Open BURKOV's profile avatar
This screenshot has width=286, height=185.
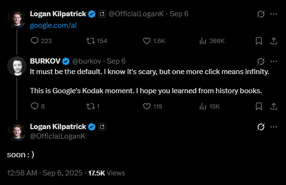17,66
